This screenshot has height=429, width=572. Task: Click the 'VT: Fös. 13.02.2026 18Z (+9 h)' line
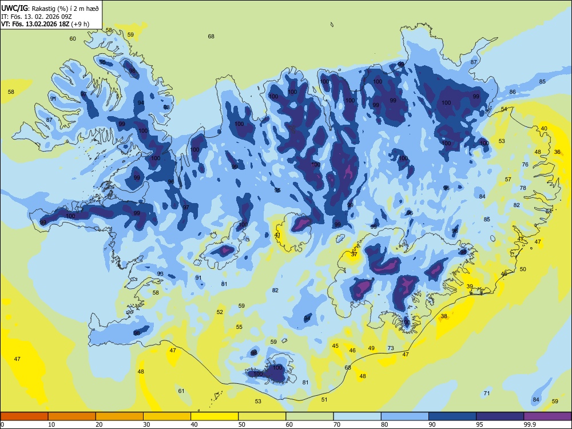45,24
